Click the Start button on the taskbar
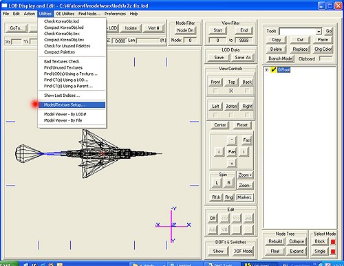The image size is (344, 266). (9, 264)
